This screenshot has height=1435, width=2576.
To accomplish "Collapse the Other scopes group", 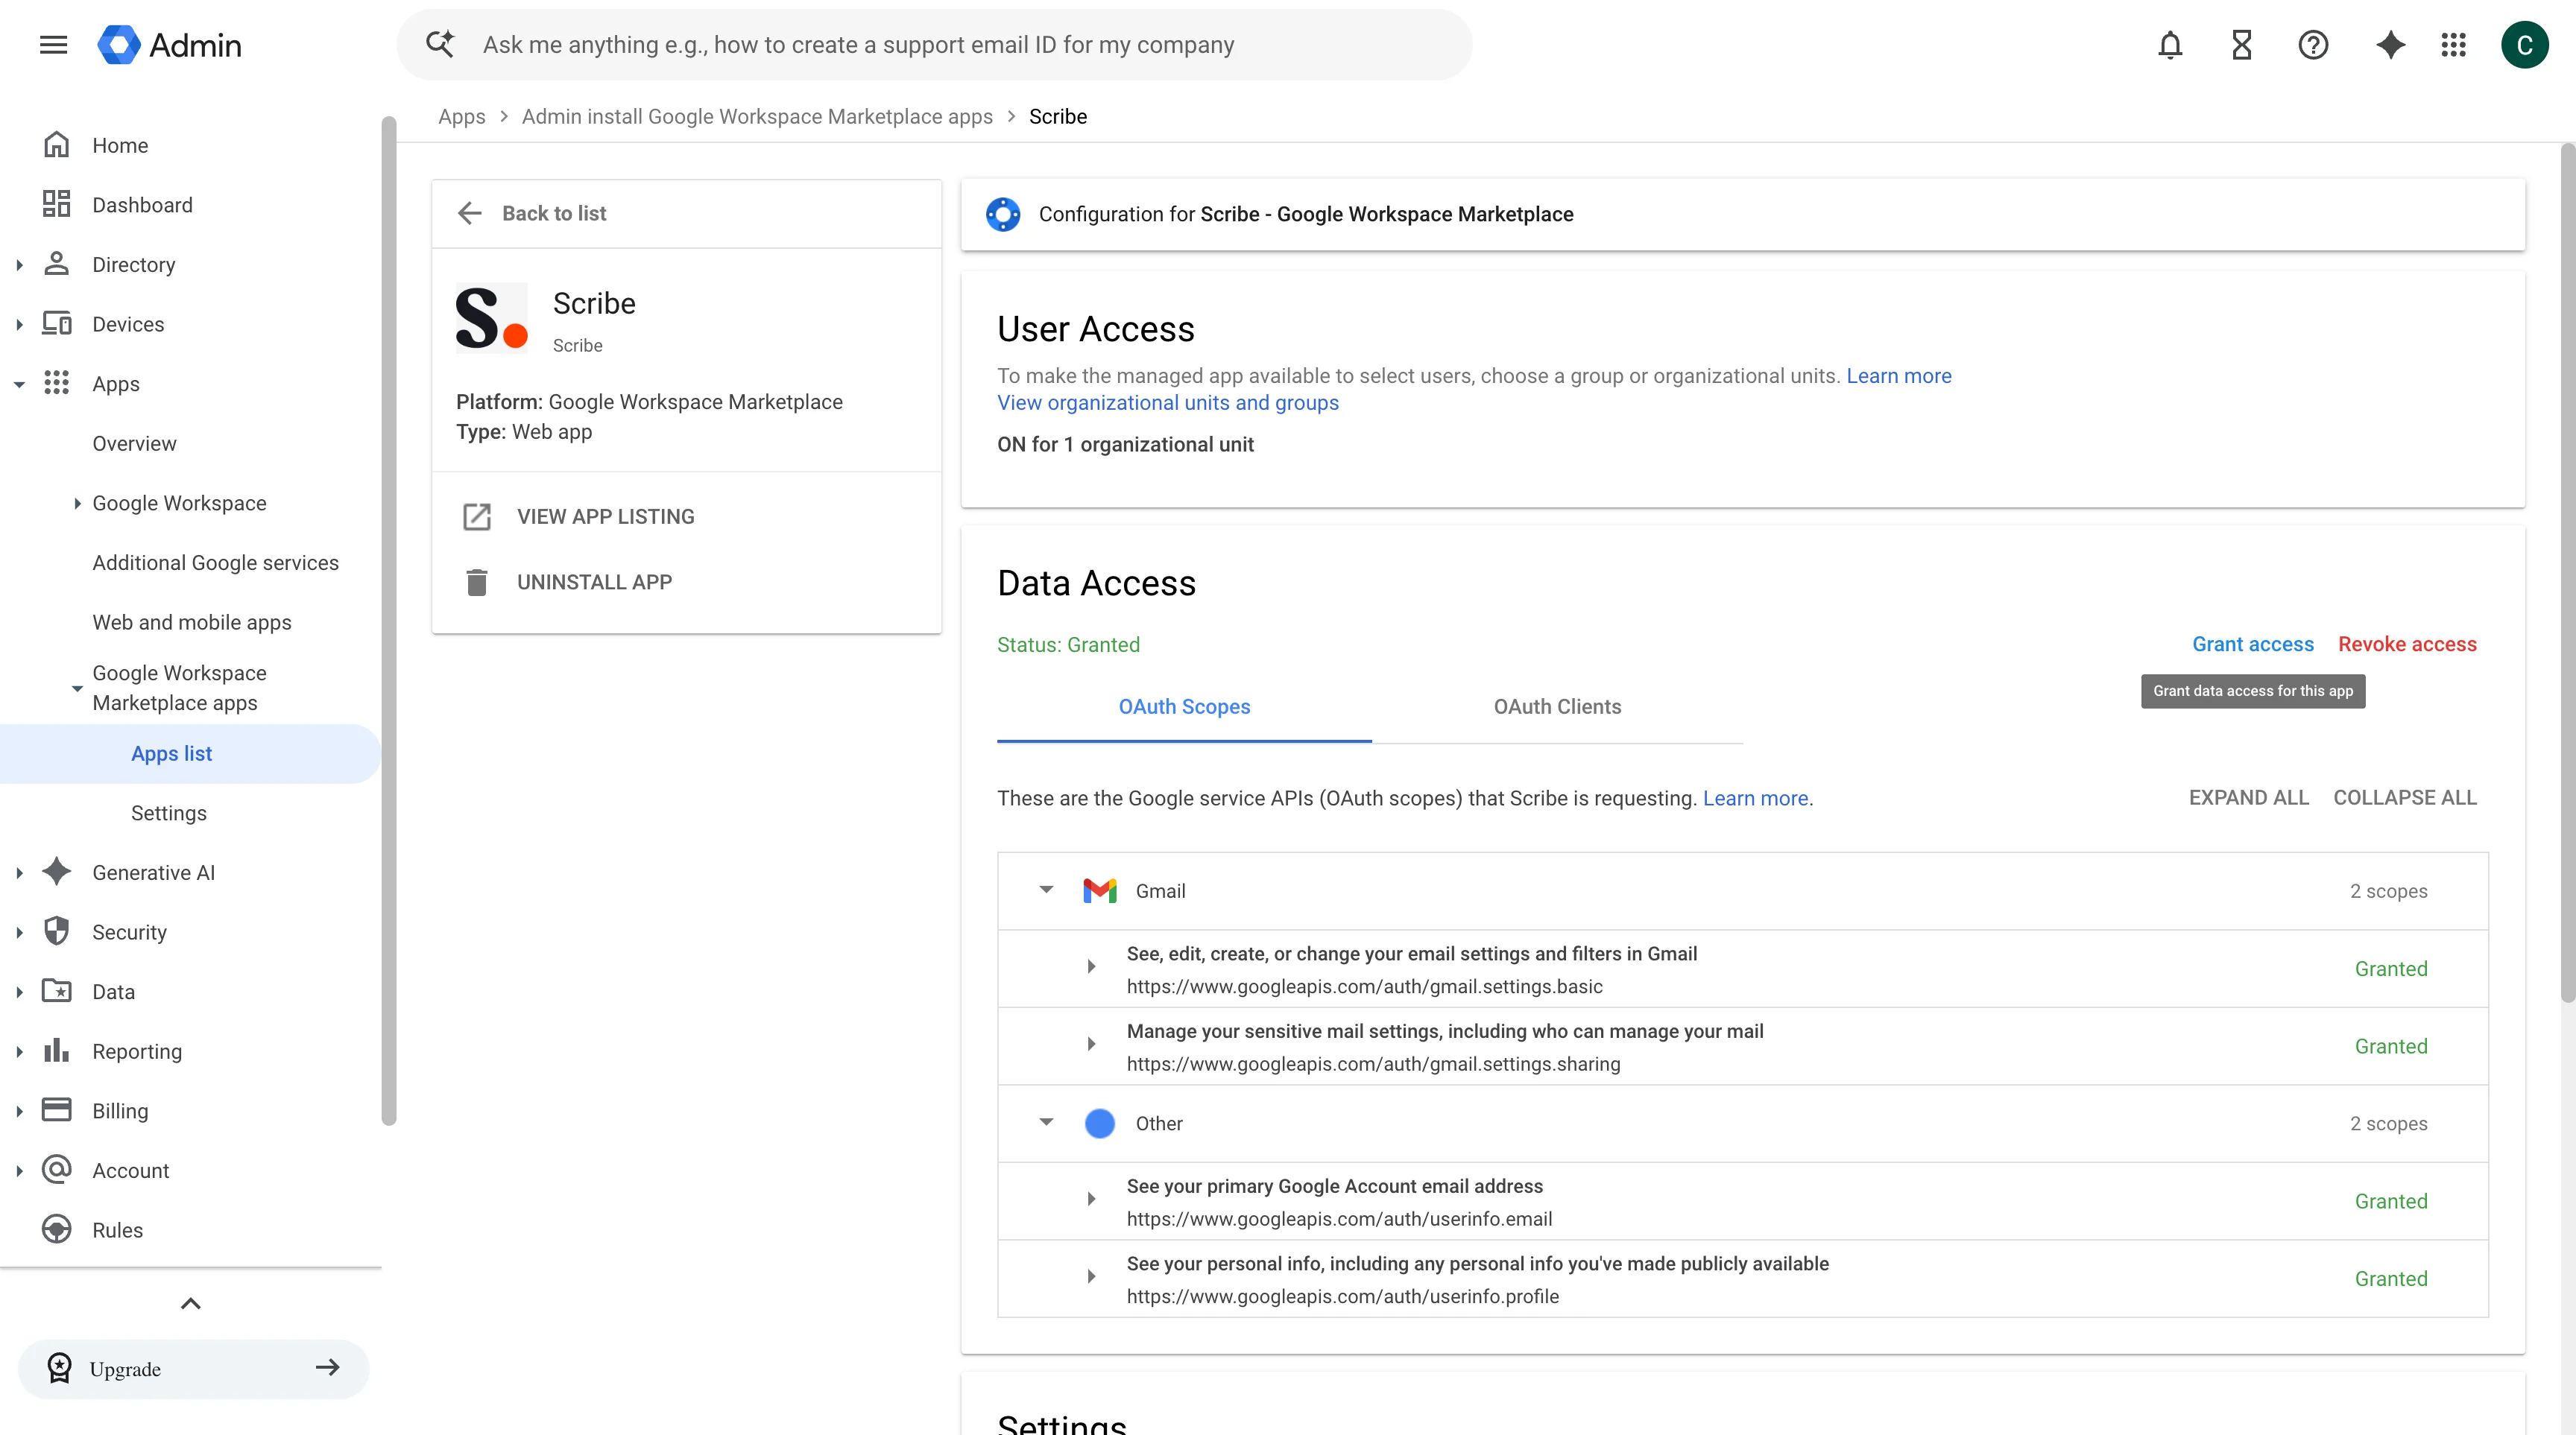I will (x=1046, y=1122).
